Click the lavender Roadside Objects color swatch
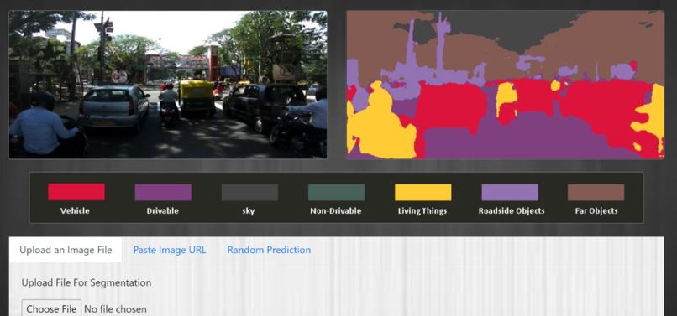677x316 pixels. pos(510,192)
